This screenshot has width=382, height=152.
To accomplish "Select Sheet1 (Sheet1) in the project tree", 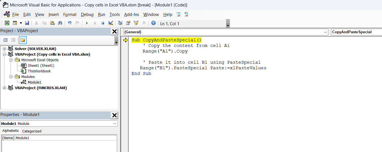I will click(x=41, y=65).
